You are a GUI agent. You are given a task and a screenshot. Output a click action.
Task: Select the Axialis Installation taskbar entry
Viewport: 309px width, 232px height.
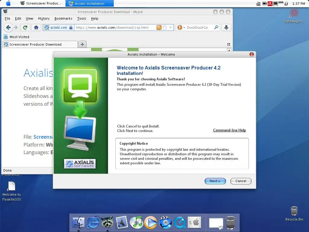[x=89, y=3]
